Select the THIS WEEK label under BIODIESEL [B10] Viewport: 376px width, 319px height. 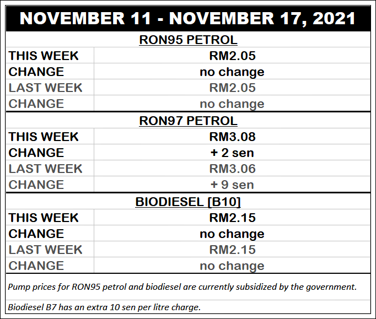coord(44,218)
